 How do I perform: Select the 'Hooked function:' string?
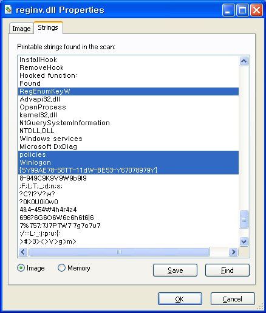pyautogui.click(x=129, y=75)
